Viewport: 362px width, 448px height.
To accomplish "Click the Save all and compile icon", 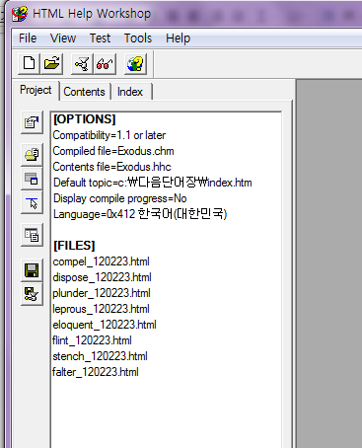I will pyautogui.click(x=32, y=294).
